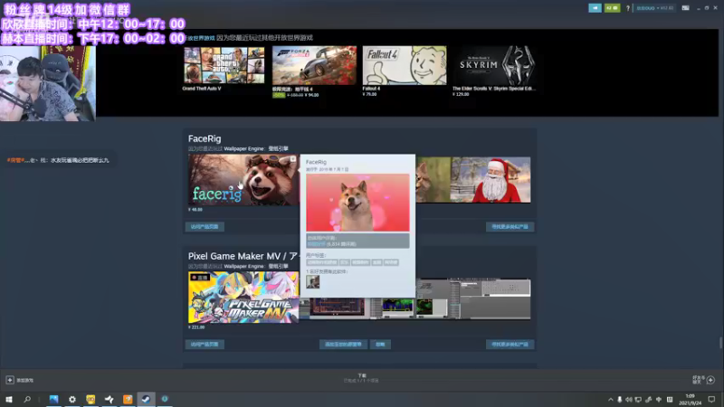Open the teal round icon app on taskbar
724x407 pixels.
165,399
